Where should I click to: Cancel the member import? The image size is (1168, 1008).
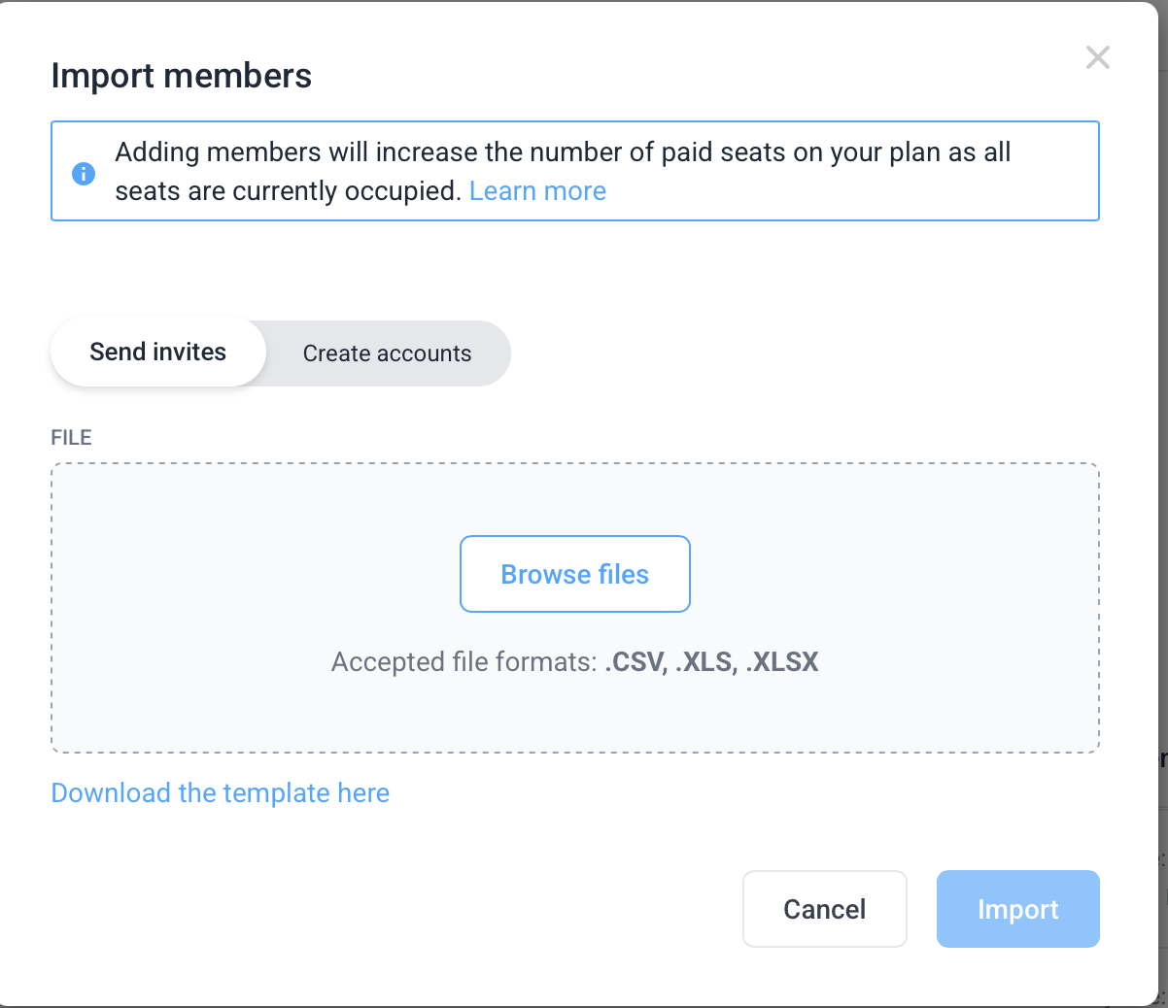[824, 909]
